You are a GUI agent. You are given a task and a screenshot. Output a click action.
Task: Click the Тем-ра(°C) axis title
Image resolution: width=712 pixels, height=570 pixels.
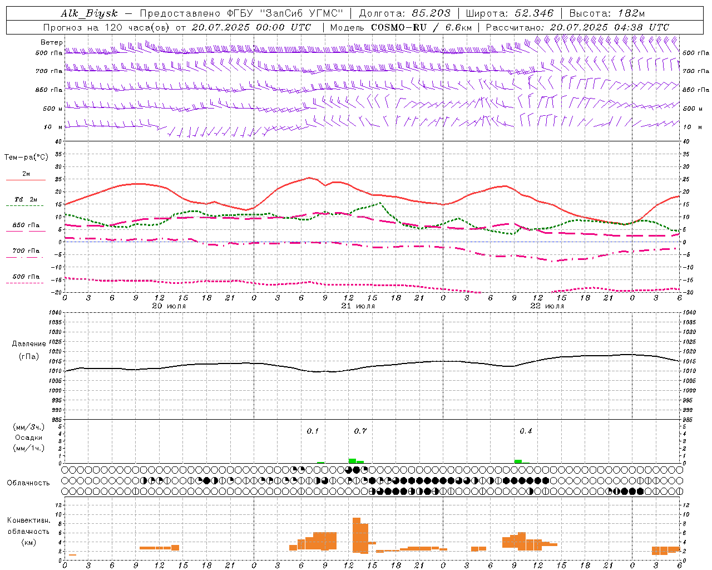pos(26,158)
